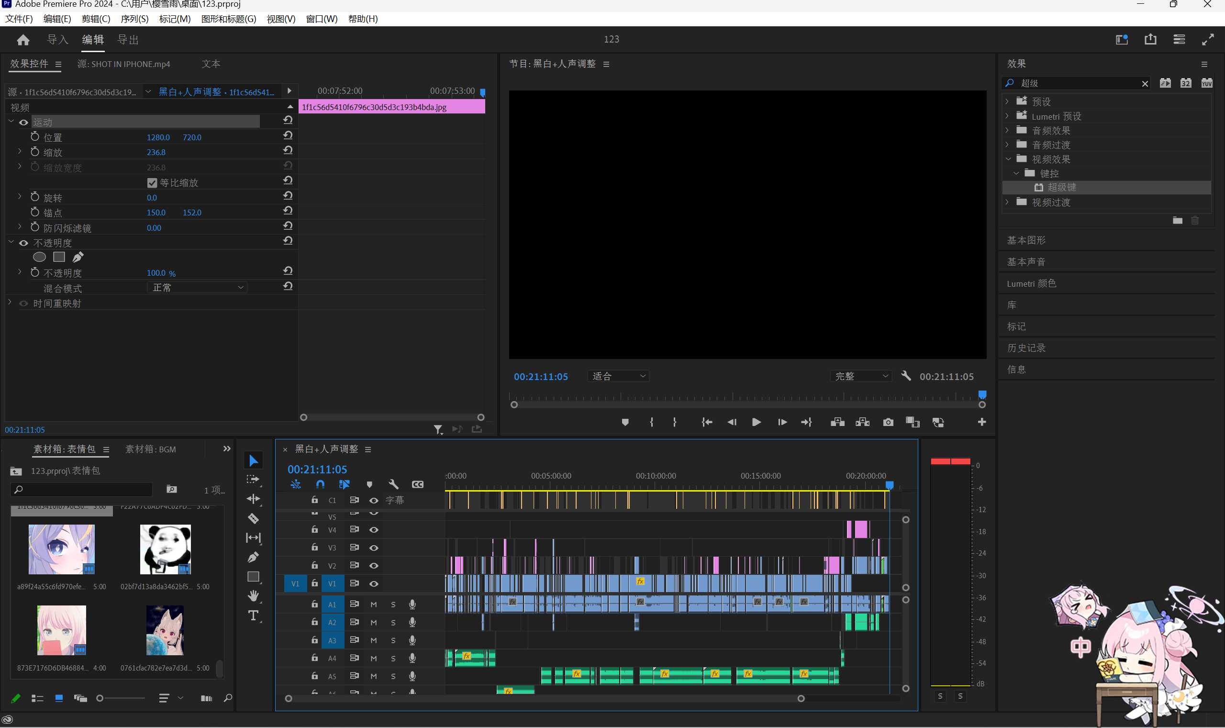Viewport: 1225px width, 728px height.
Task: Toggle 不透明度 effect visibility eye
Action: point(23,243)
